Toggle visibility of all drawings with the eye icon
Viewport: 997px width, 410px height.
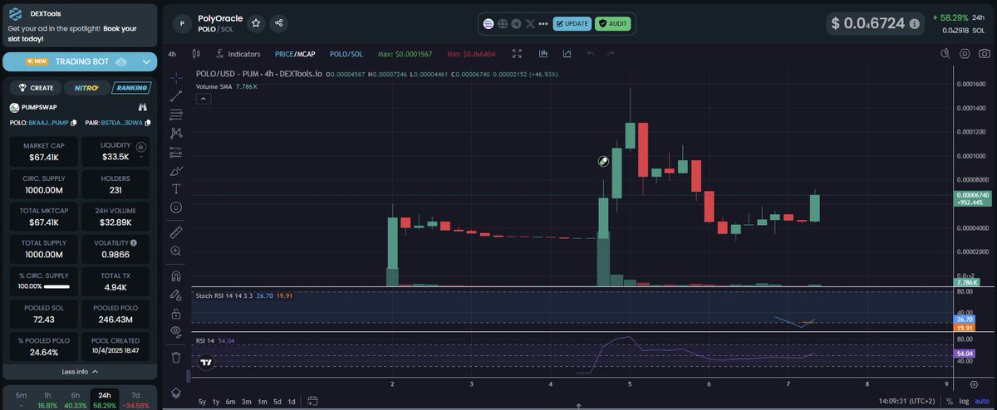click(176, 331)
